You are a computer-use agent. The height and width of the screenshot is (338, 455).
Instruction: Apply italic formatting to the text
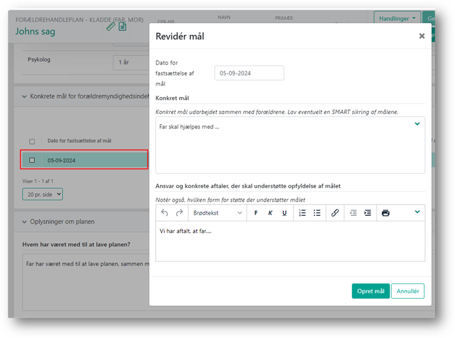[x=271, y=212]
